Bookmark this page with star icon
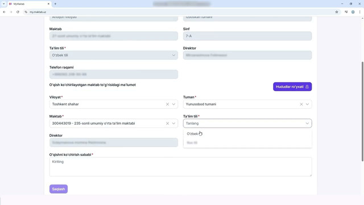The width and height of the screenshot is (364, 205). [337, 12]
